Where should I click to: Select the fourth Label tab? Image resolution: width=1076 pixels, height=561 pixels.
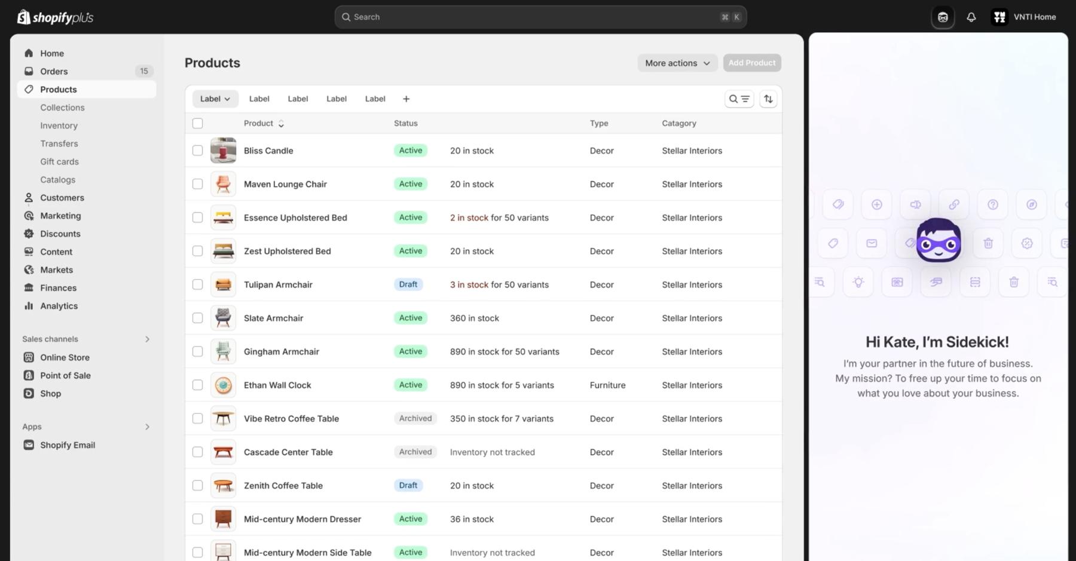[x=337, y=99]
